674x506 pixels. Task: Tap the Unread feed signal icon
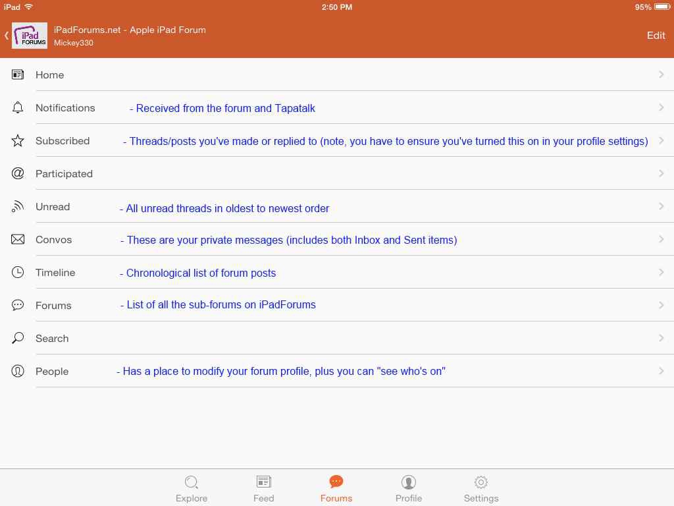[x=18, y=206]
